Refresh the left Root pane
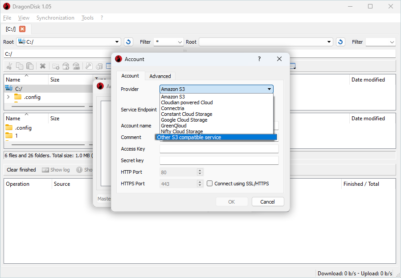This screenshot has height=278, width=401. [x=128, y=42]
